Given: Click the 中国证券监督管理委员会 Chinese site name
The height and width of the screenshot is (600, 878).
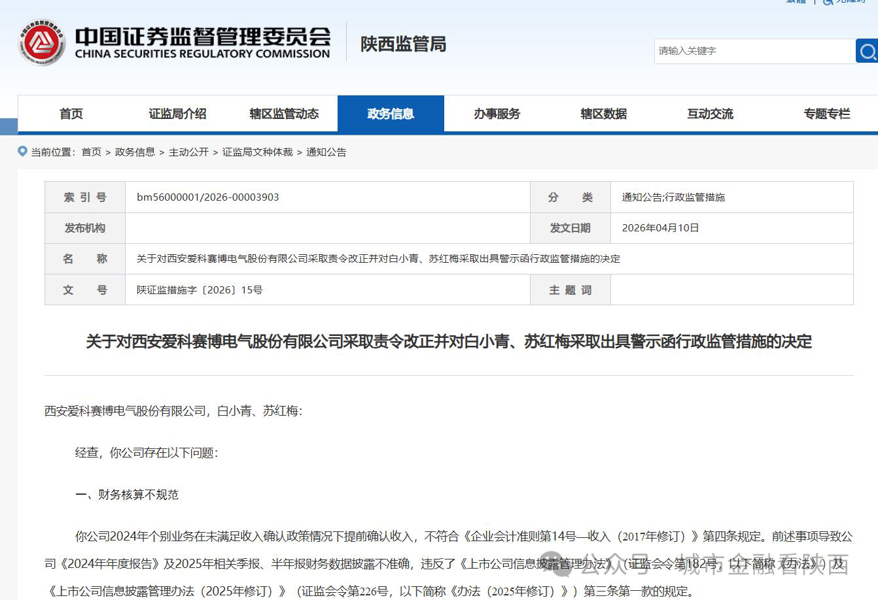Looking at the screenshot, I should [x=203, y=36].
